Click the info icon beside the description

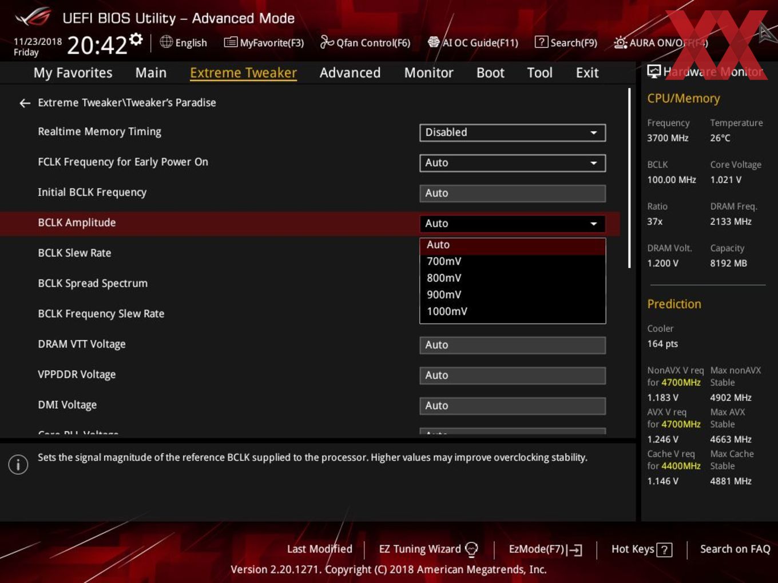(x=18, y=464)
